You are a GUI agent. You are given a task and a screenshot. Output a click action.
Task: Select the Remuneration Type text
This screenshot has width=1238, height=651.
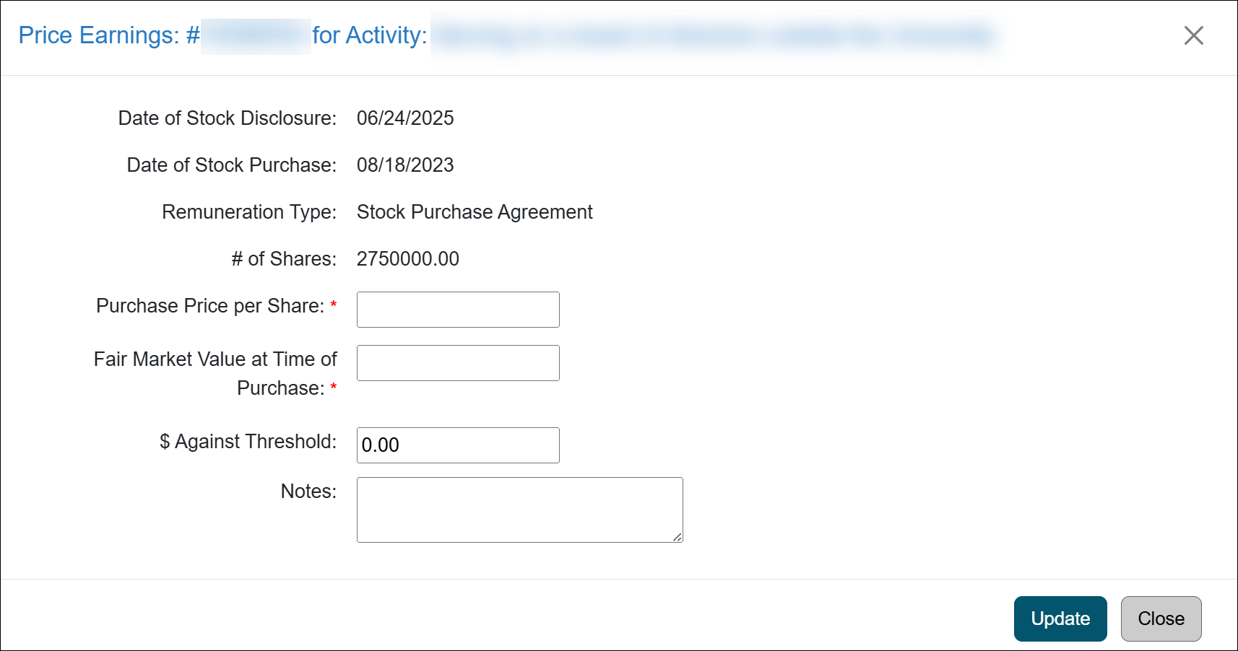click(x=474, y=211)
